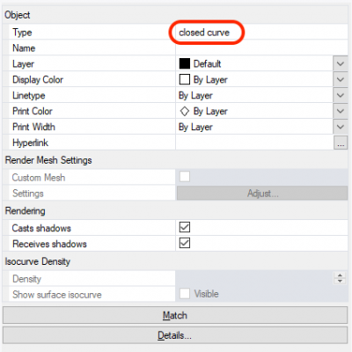This screenshot has height=352, width=352.
Task: Open the Hyperlink ellipsis button
Action: 341,143
